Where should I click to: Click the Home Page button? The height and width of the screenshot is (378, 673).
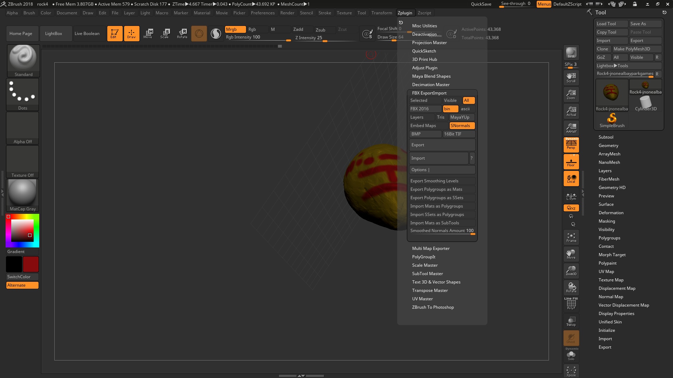22,34
